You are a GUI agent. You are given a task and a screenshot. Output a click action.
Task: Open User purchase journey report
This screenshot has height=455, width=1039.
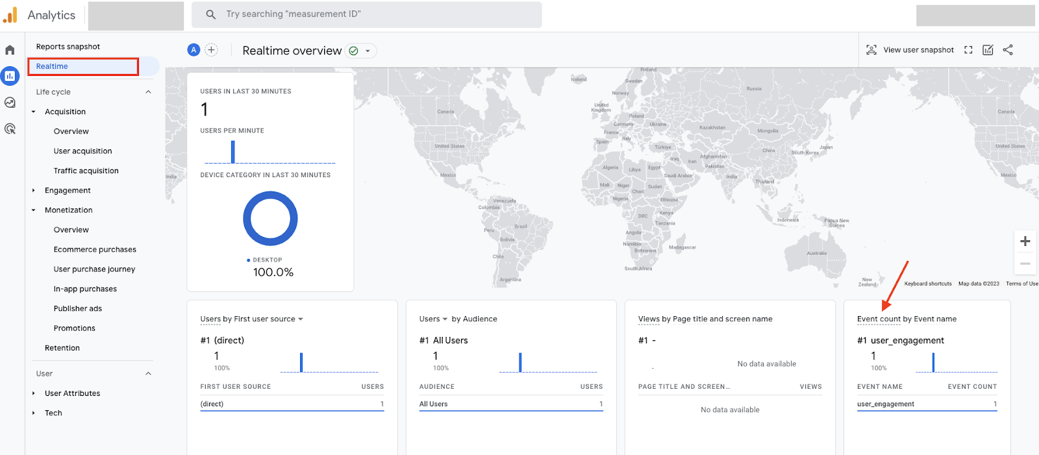click(95, 269)
